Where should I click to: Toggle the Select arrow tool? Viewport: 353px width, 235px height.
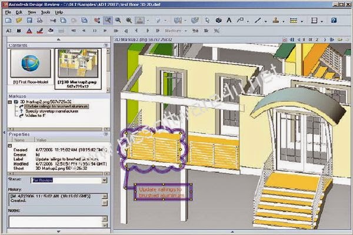tap(207, 21)
